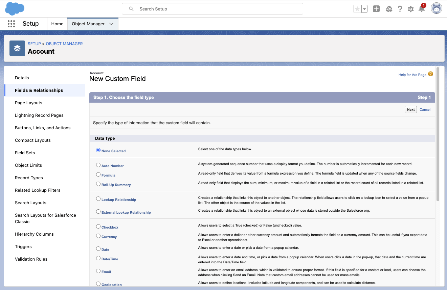This screenshot has width=447, height=290.
Task: Choose the Checkbox field type radio
Action: [98, 227]
